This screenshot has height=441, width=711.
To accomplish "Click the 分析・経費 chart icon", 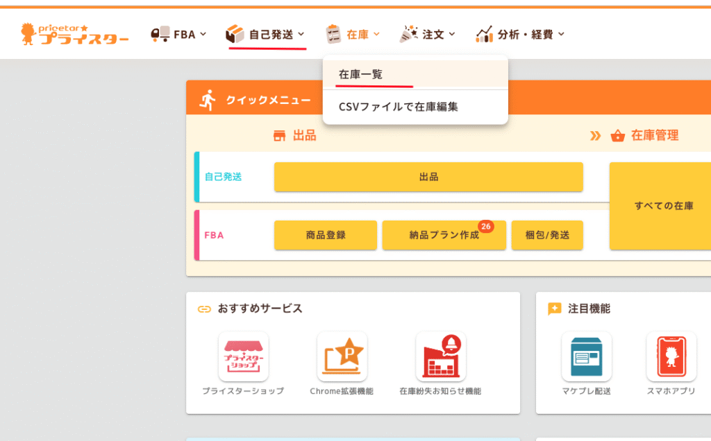I will tap(484, 34).
